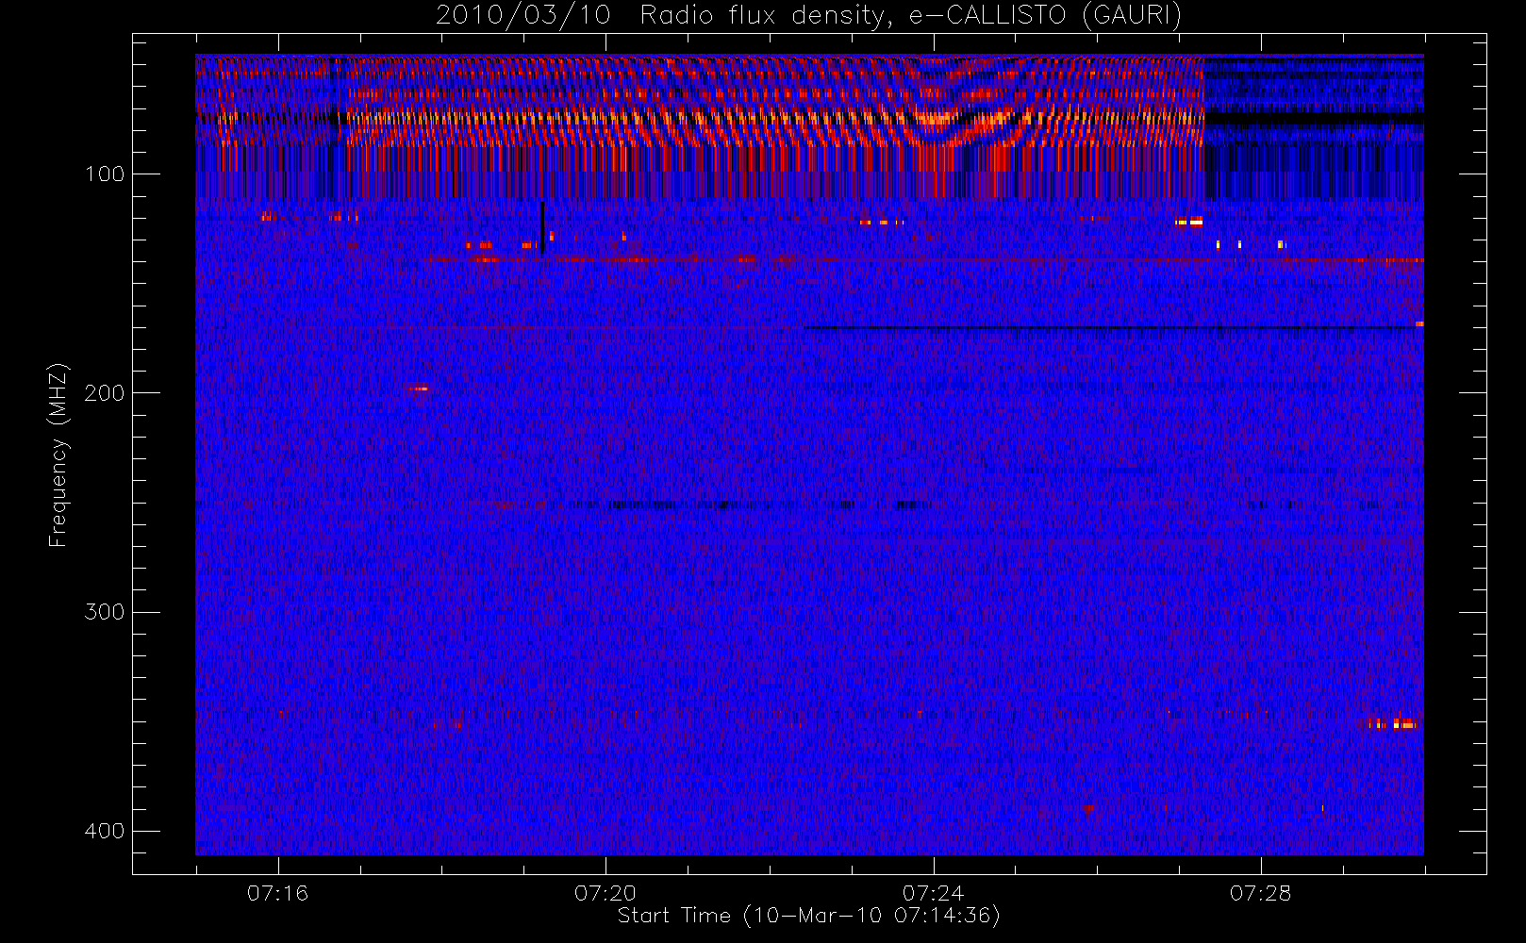Image resolution: width=1526 pixels, height=943 pixels.
Task: Click the 400 MHz frequency tick label
Action: tap(105, 831)
